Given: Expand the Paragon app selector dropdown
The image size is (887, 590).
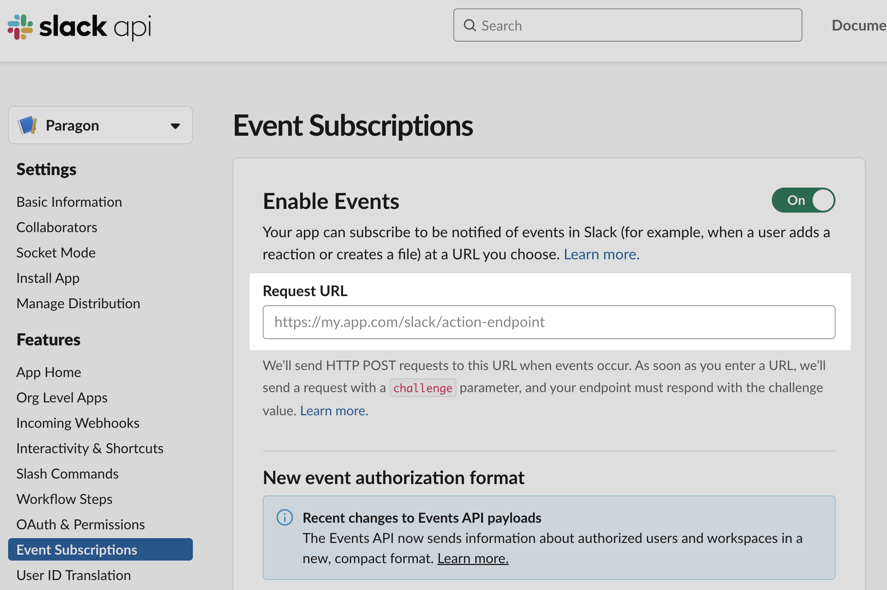Looking at the screenshot, I should click(x=100, y=125).
